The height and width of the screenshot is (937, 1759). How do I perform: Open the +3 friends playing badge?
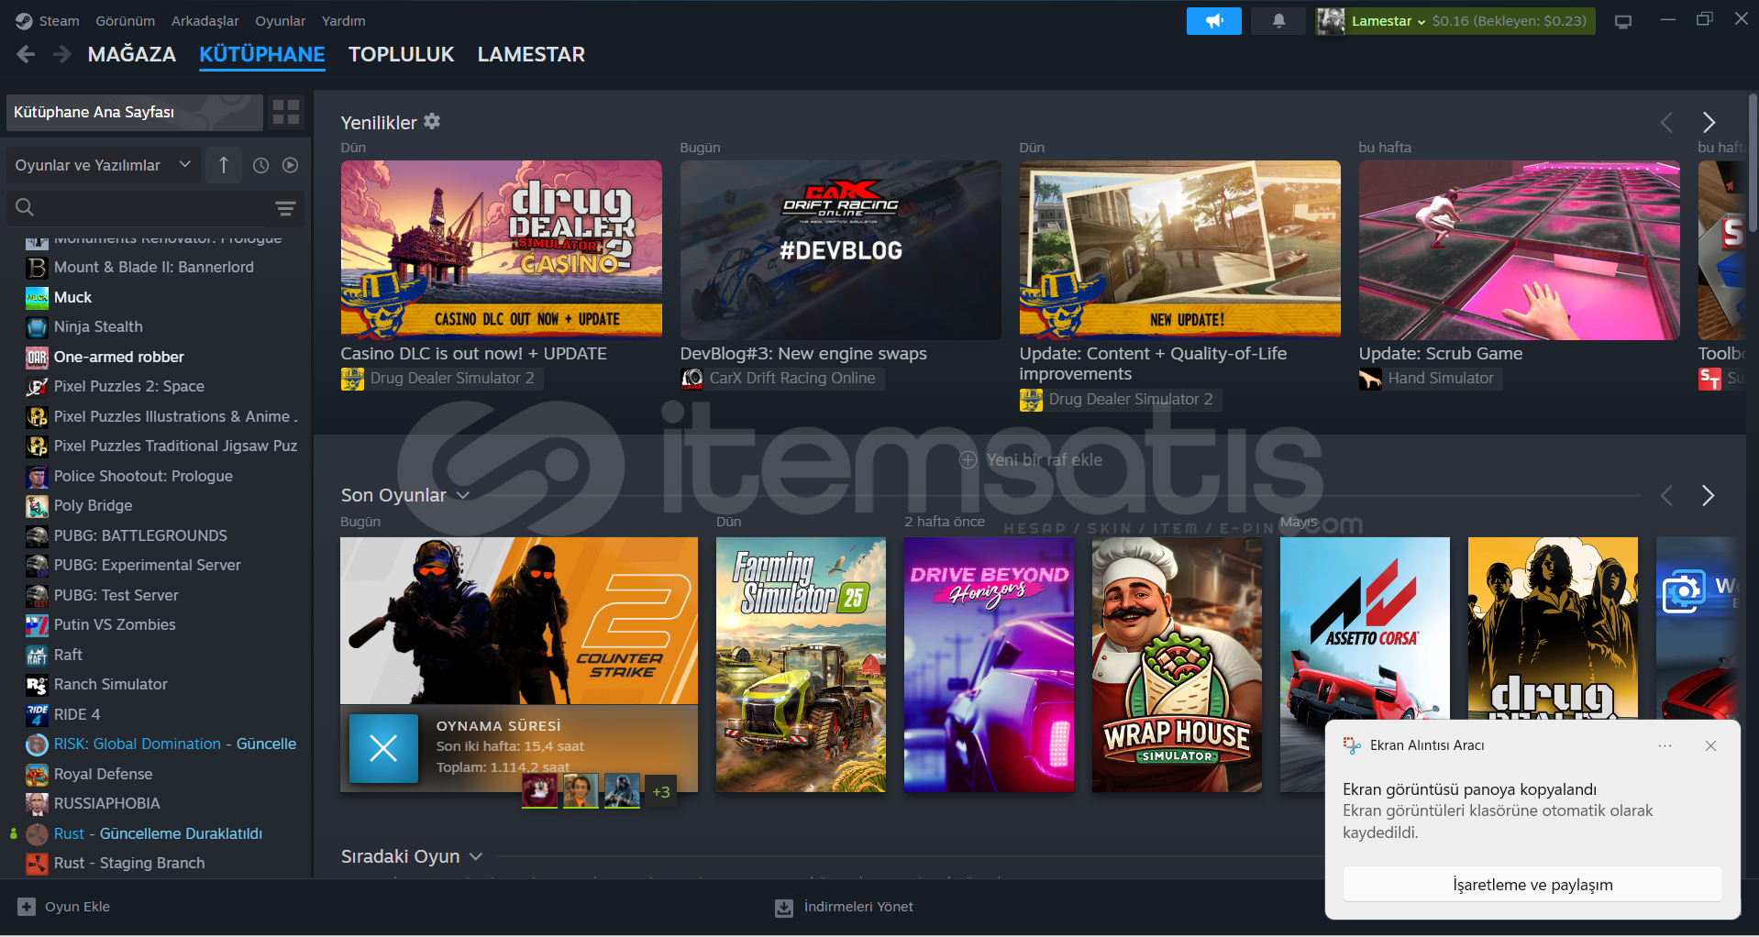[x=661, y=792]
